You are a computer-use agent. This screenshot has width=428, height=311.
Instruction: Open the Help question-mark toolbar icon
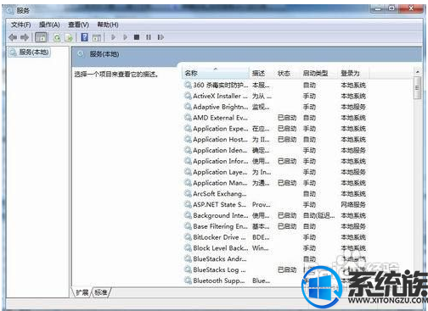[x=84, y=37]
